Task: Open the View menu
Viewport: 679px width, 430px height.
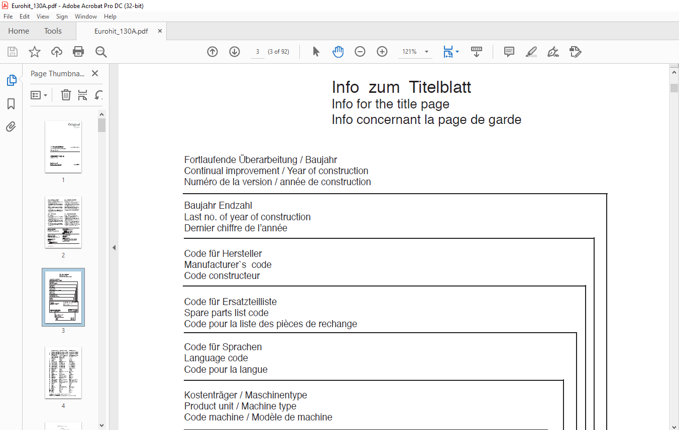Action: (x=43, y=17)
